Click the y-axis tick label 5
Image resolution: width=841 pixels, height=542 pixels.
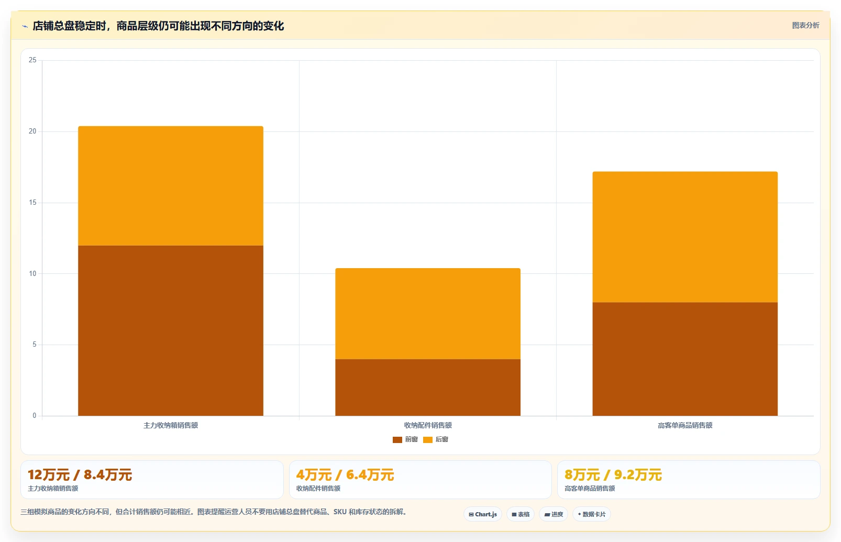tap(35, 345)
